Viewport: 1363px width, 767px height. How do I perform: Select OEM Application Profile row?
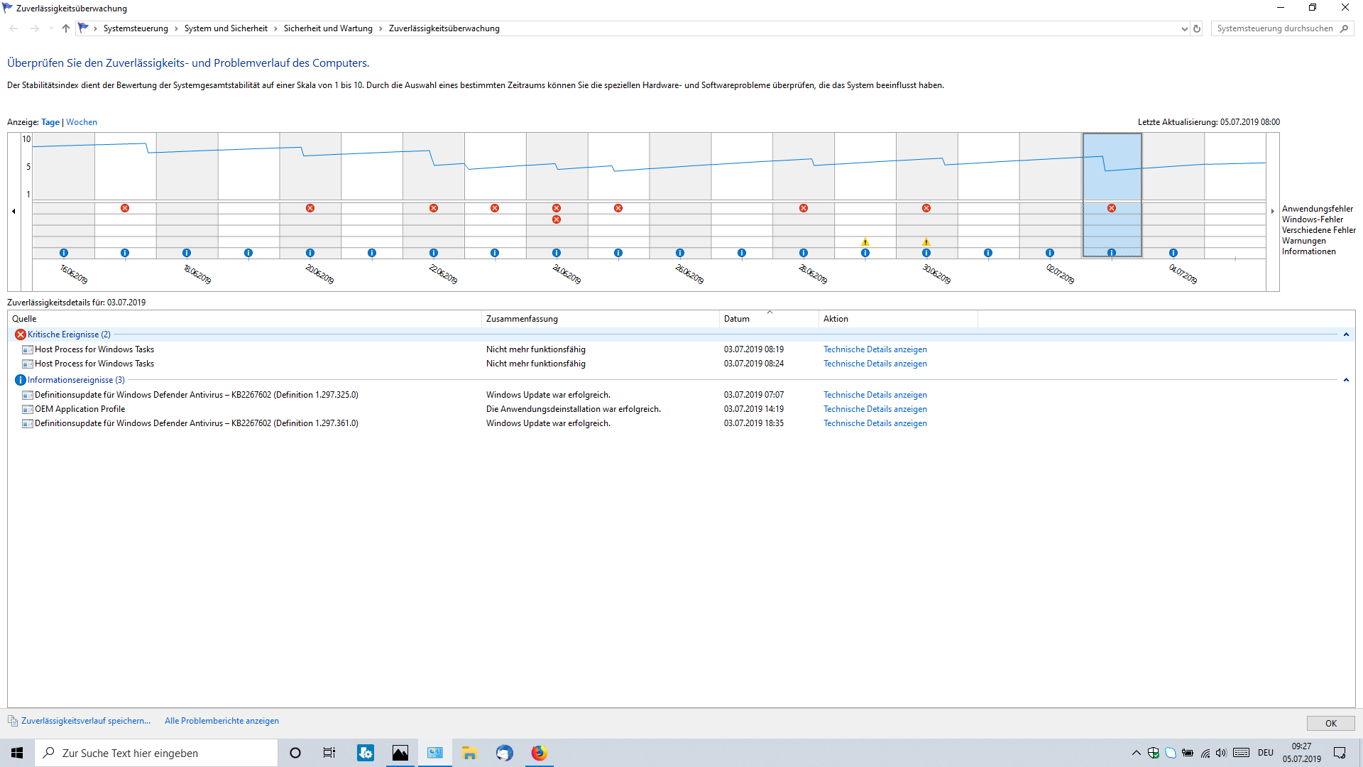681,409
